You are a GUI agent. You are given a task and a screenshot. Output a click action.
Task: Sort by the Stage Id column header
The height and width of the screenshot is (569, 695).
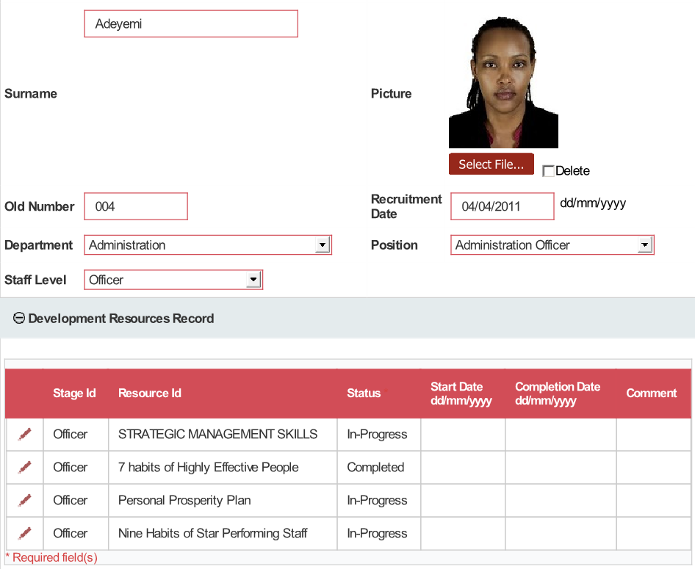click(x=74, y=394)
